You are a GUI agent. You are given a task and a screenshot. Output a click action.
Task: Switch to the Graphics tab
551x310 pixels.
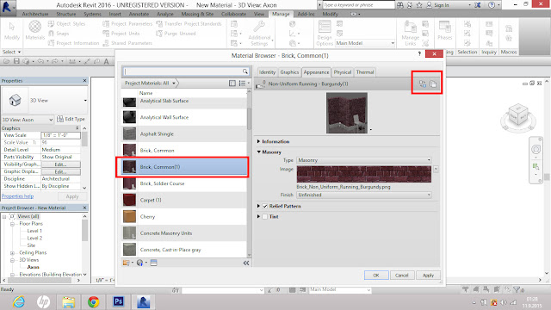tap(289, 72)
